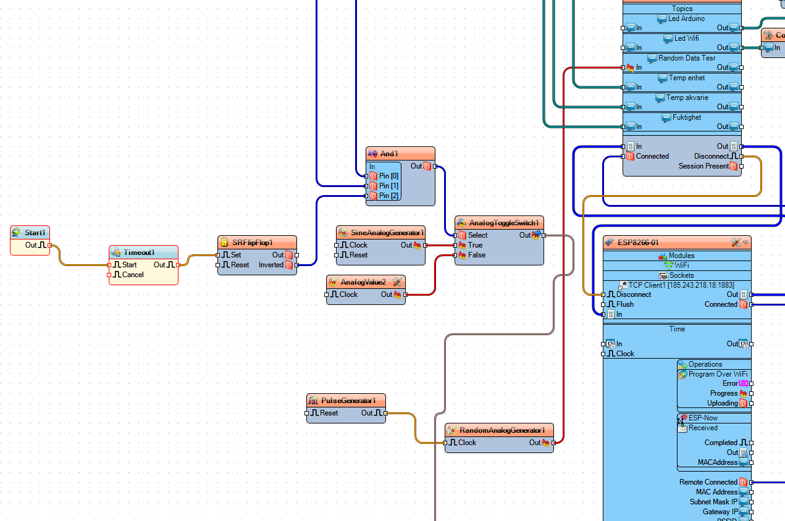The image size is (785, 521).
Task: Click the RandomAnalogGenerator1 dice icon
Action: pyautogui.click(x=451, y=430)
